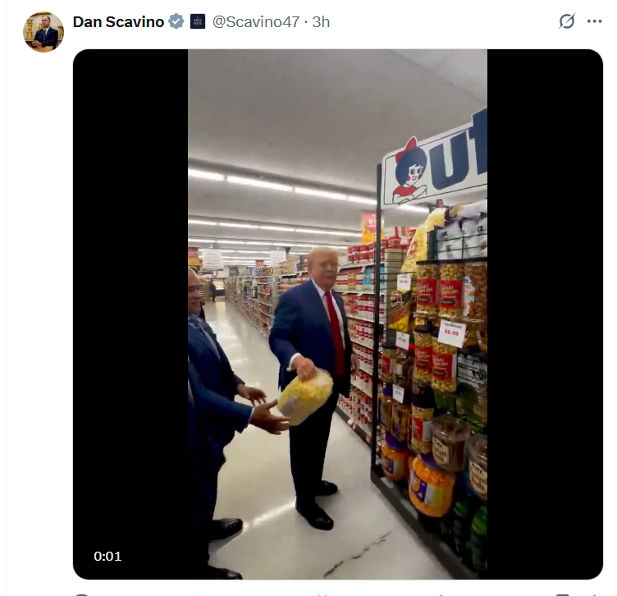
Task: Click the black right letterbox of the video
Action: 545,314
